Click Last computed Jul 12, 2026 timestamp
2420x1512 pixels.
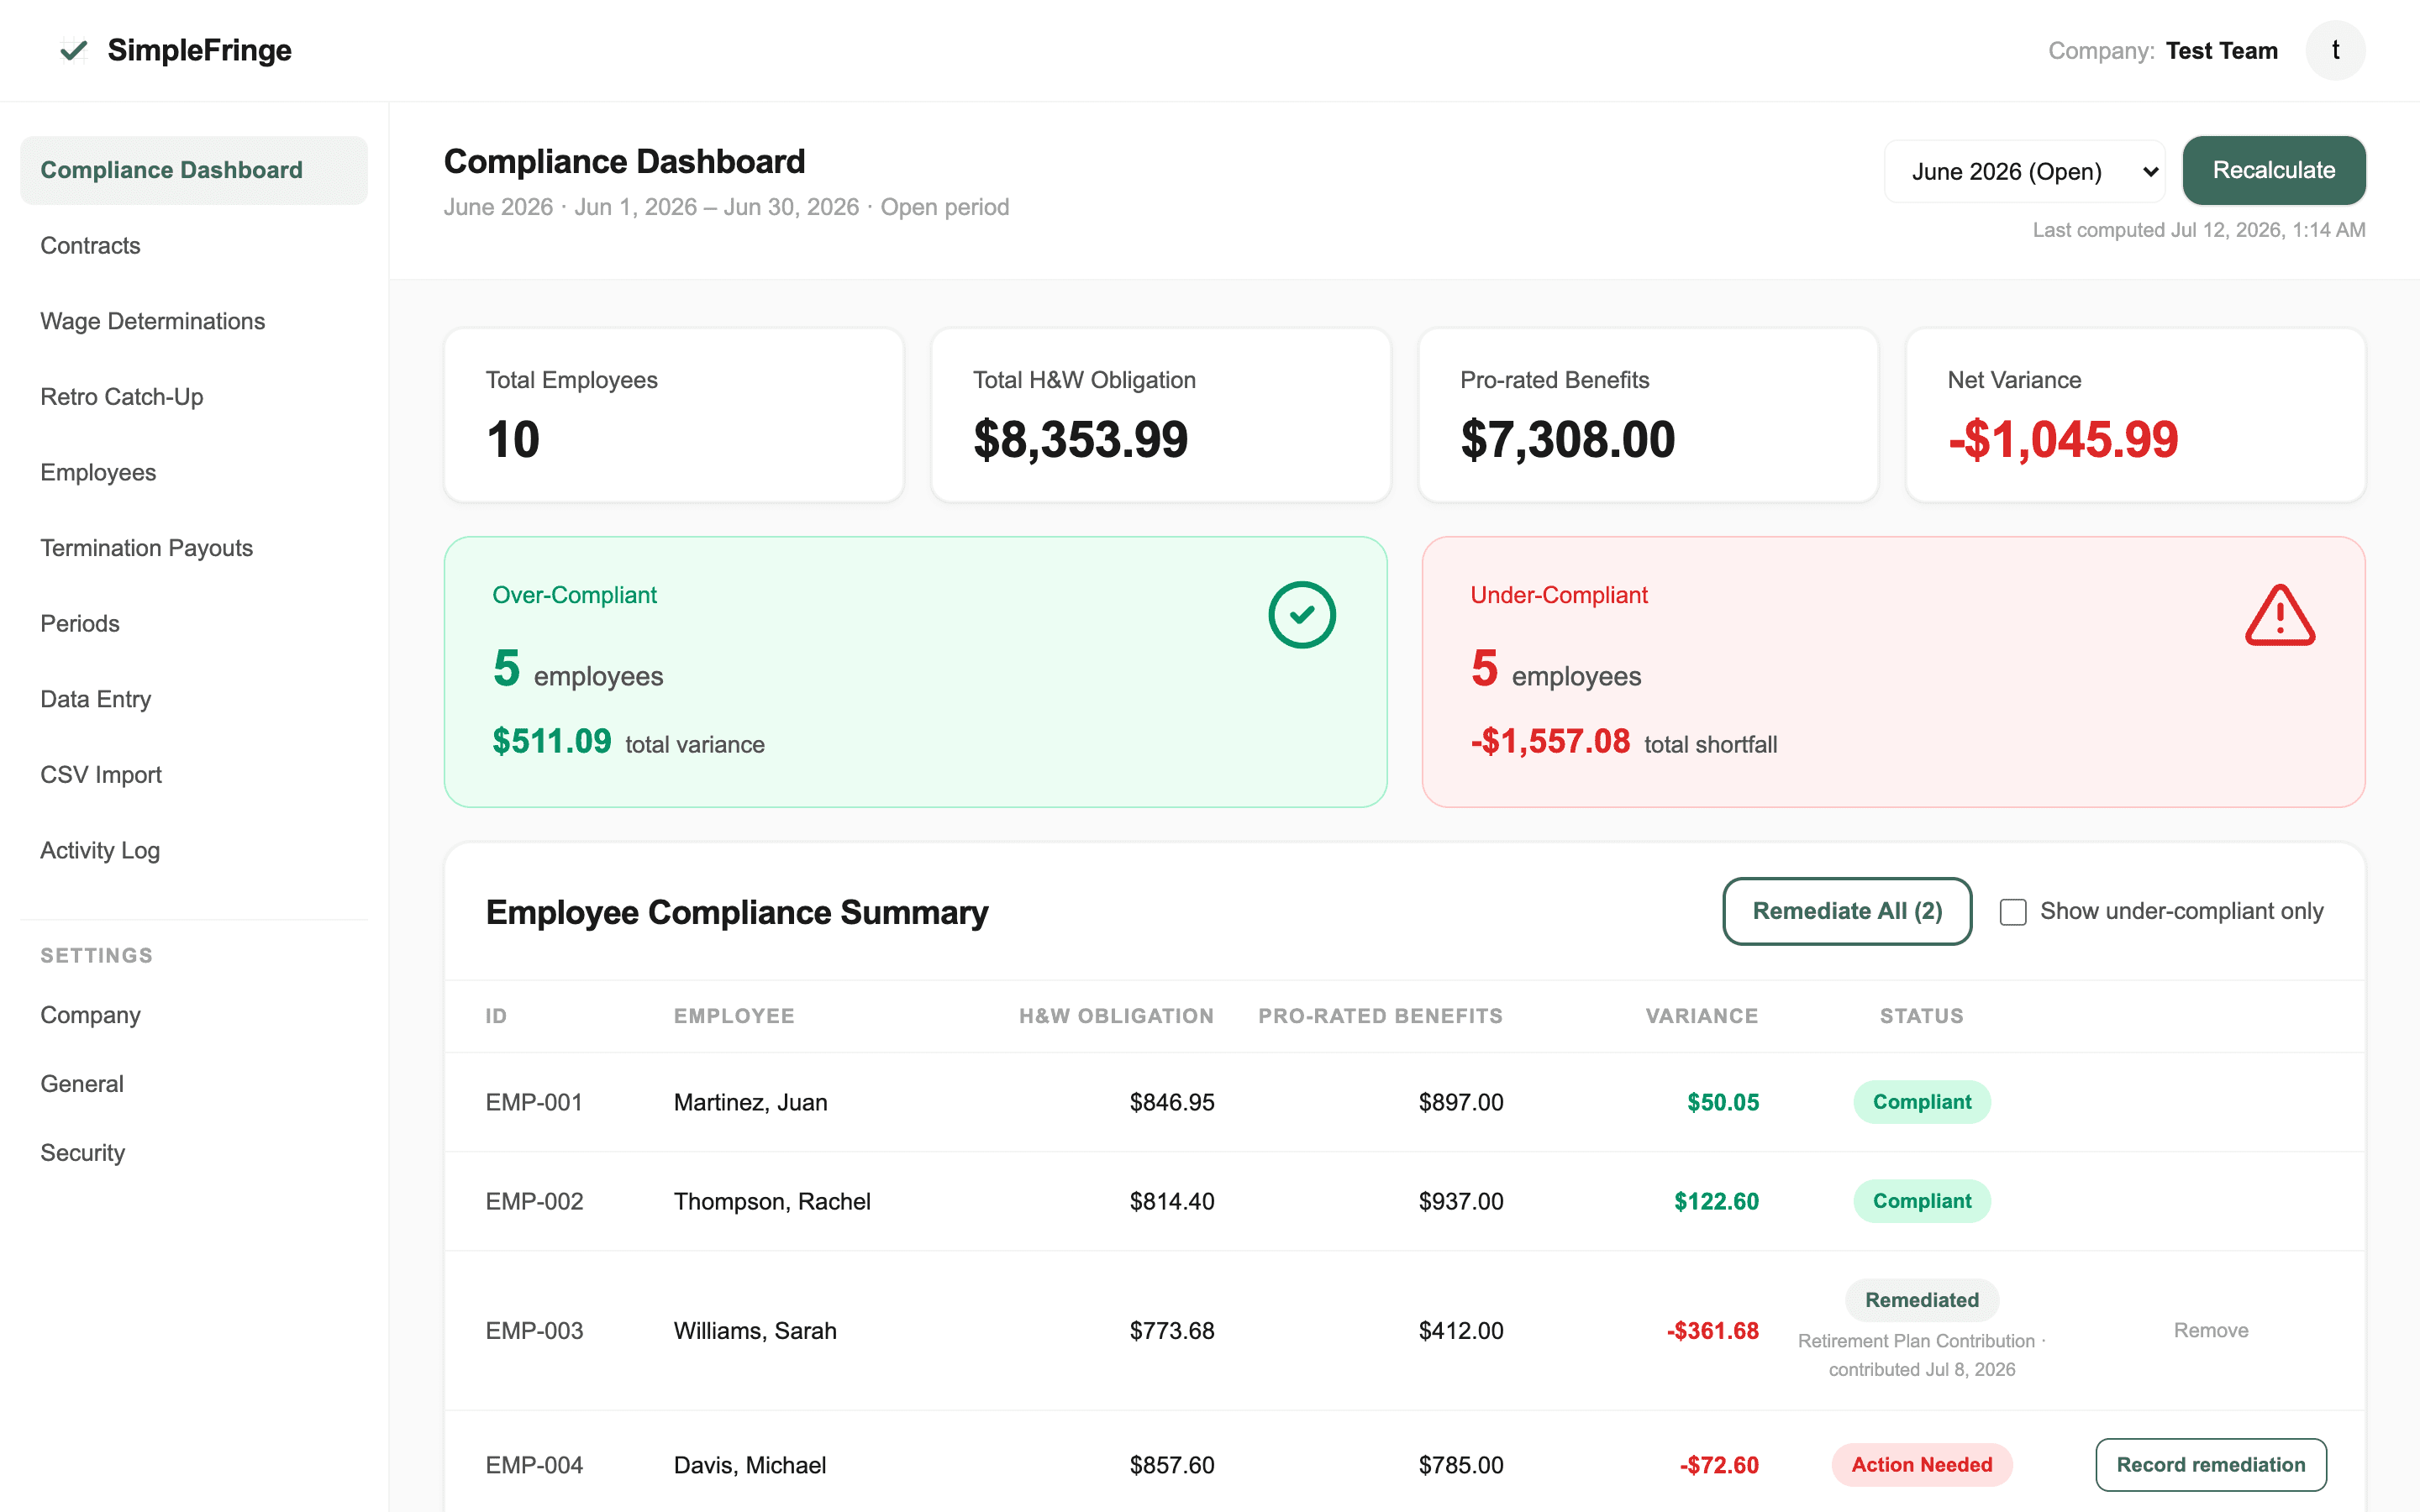coord(2199,230)
